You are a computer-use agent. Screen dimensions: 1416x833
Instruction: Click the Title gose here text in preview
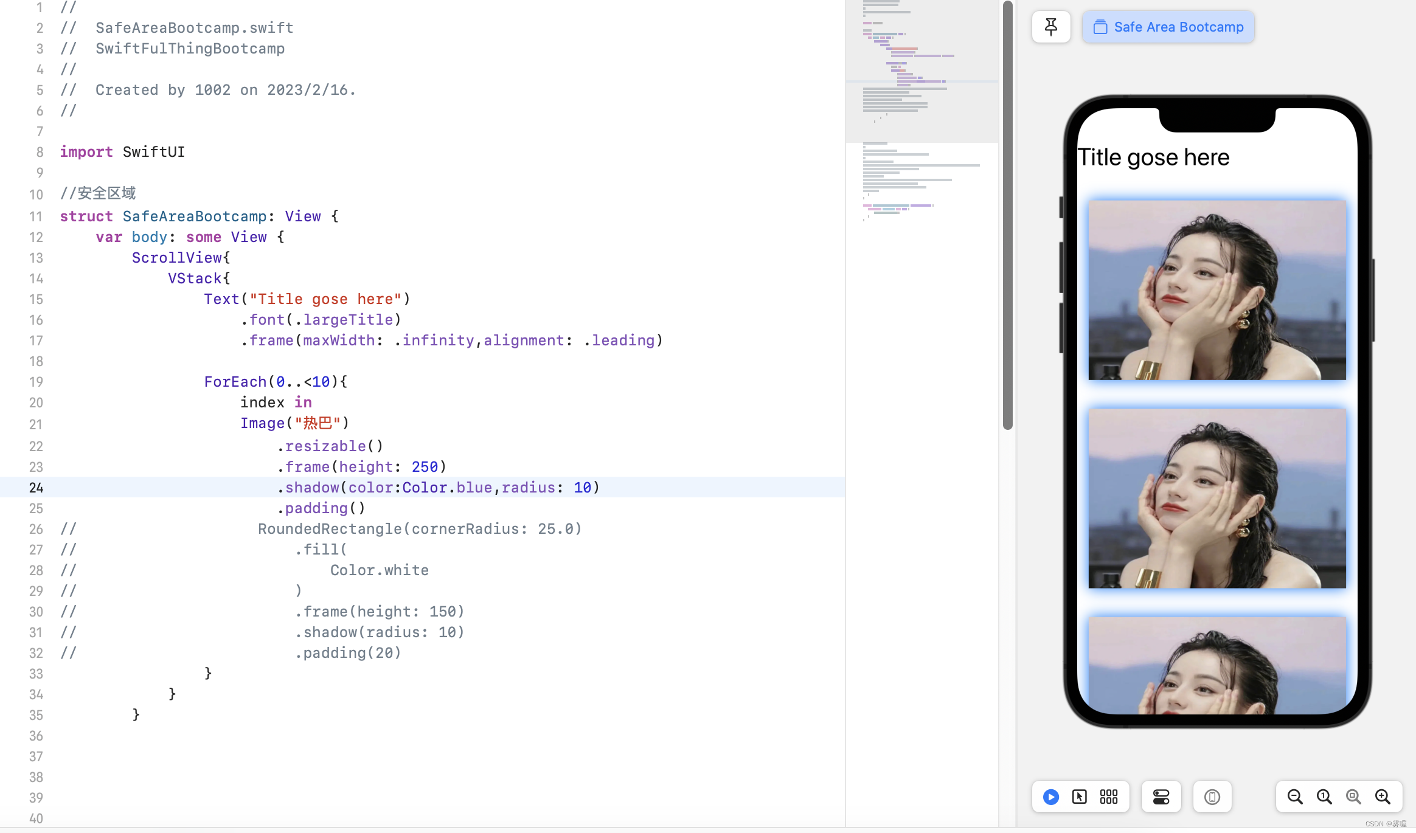1153,157
